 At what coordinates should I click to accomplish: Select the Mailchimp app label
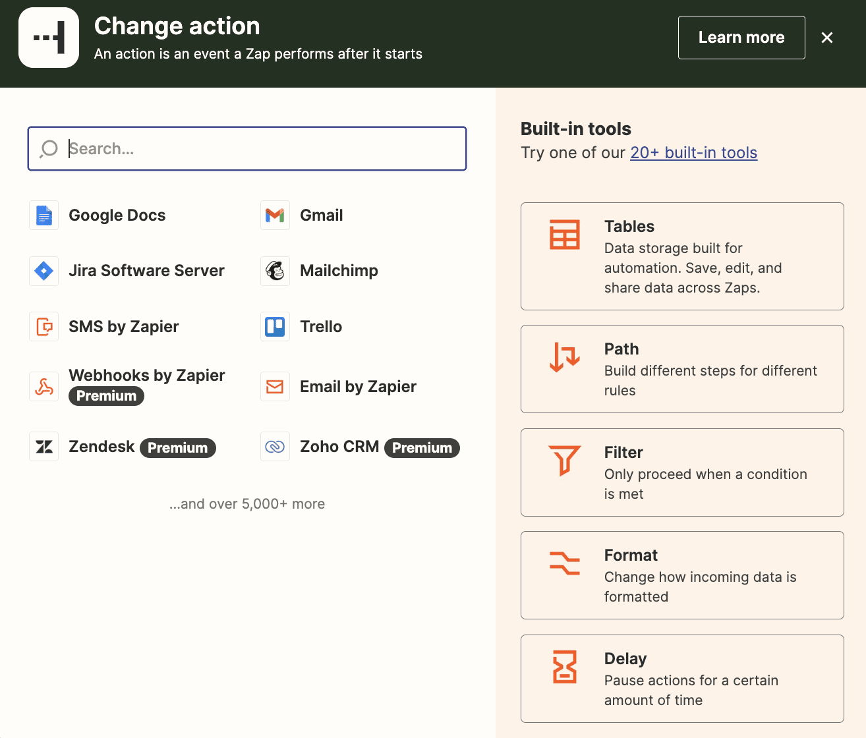tap(339, 271)
